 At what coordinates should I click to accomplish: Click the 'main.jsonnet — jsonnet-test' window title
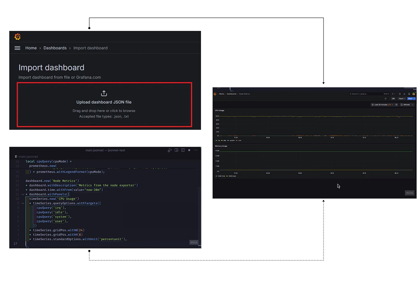(105, 150)
